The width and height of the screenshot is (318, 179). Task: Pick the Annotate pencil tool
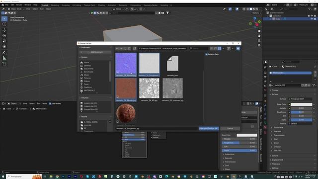[4, 52]
